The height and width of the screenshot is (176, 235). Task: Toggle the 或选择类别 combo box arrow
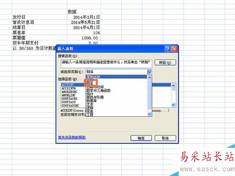149,72
